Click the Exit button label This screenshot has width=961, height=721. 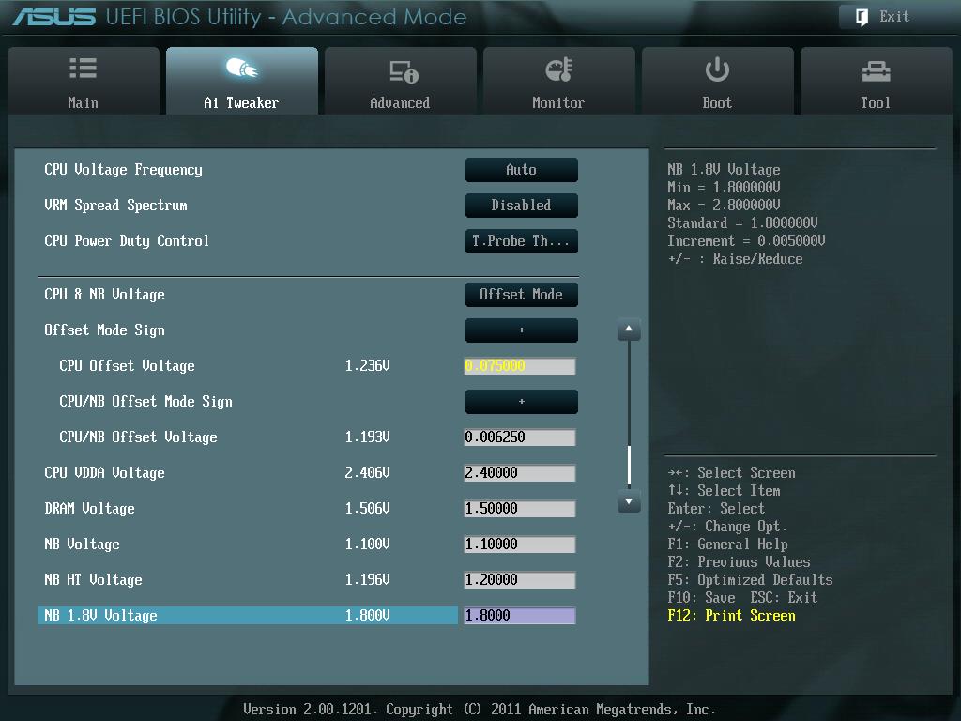pyautogui.click(x=894, y=17)
